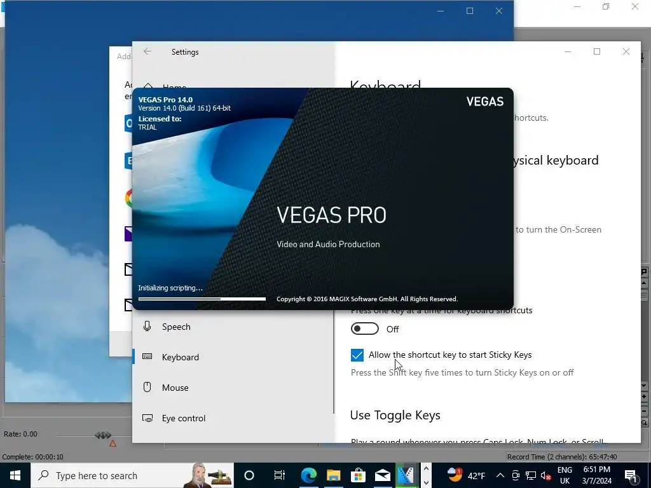The image size is (651, 488).
Task: Open the weather widget showing 42°F
Action: (x=466, y=475)
